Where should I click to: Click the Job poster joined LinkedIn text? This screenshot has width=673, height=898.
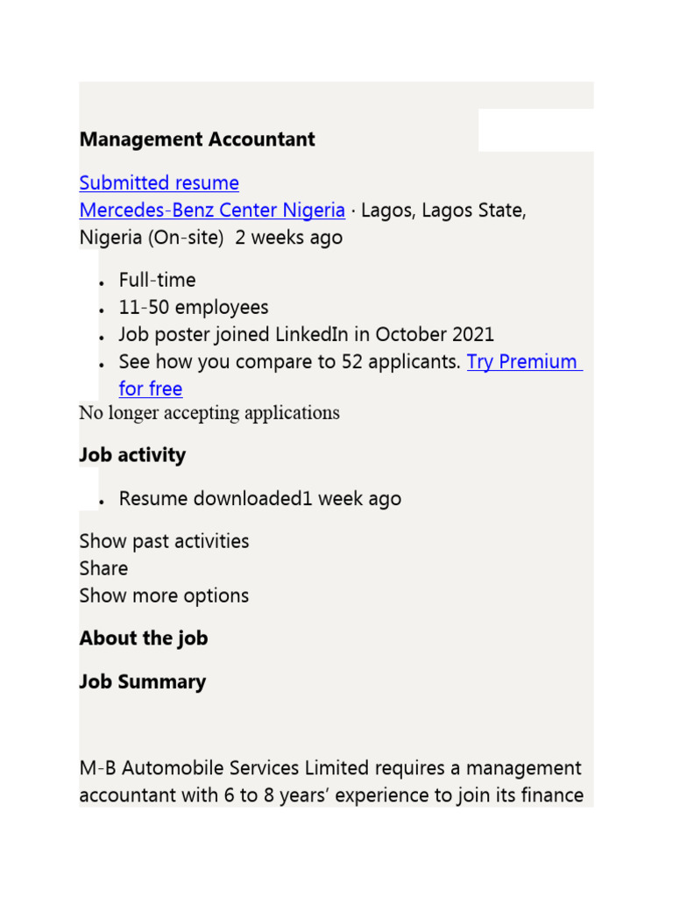pyautogui.click(x=306, y=335)
